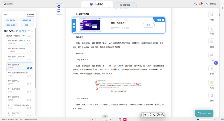The width and height of the screenshot is (224, 121).
Task: Click the sidebar vertical scrollbar
Action: (x=36, y=58)
